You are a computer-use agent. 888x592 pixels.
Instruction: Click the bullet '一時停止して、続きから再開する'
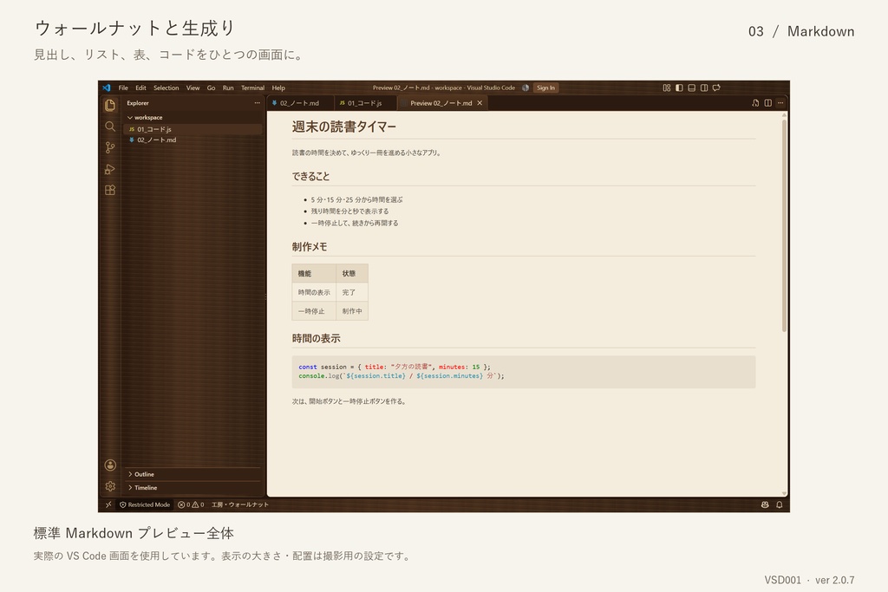point(355,223)
